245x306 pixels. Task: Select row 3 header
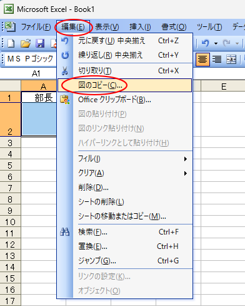pos(10,142)
